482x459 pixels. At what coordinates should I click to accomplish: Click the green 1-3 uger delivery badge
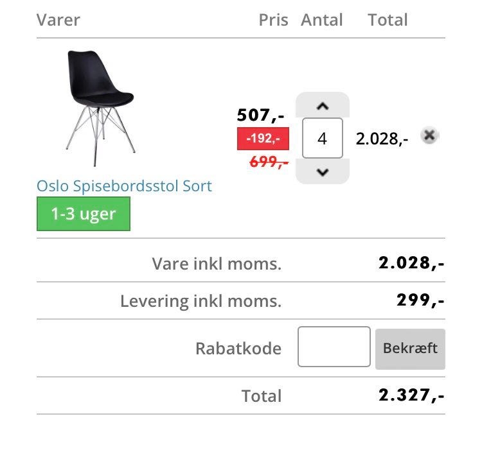pos(84,214)
